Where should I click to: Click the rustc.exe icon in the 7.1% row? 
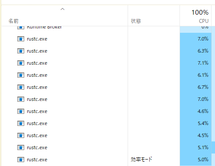pos(21,63)
